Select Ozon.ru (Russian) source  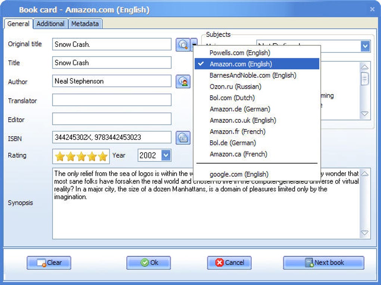pyautogui.click(x=257, y=87)
